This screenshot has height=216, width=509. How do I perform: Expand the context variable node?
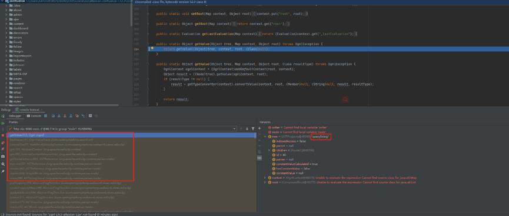point(265,178)
